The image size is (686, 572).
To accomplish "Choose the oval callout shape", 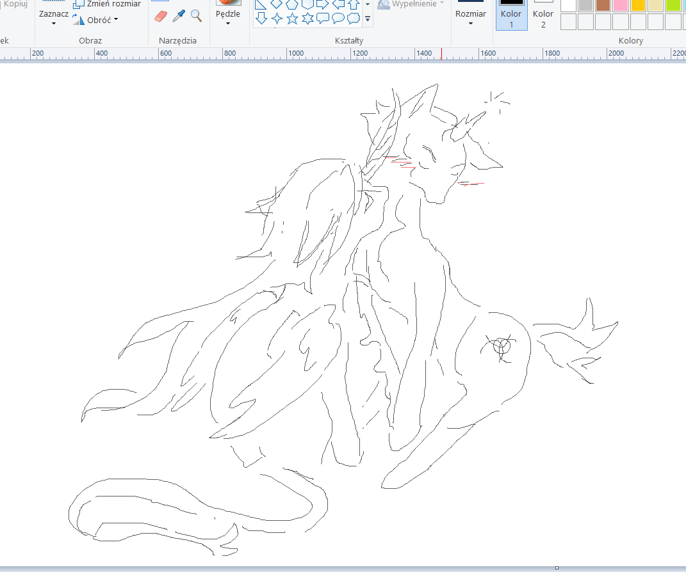I will tap(338, 19).
